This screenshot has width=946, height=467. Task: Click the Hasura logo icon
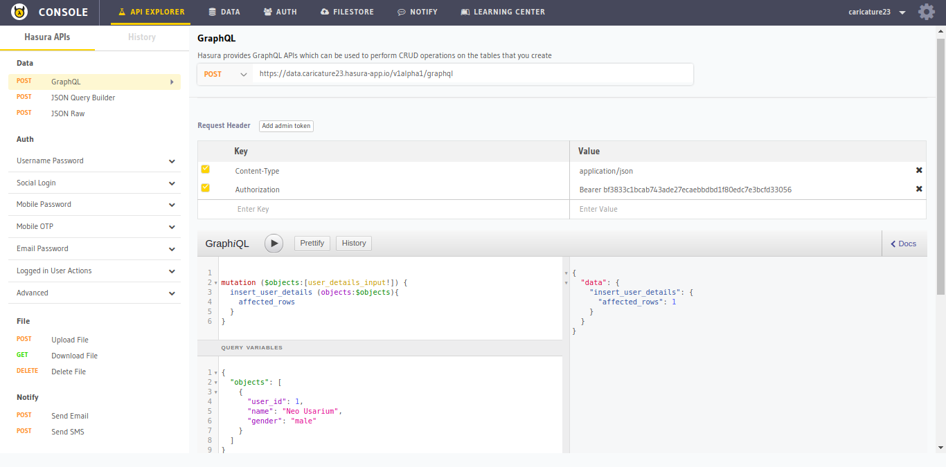[x=19, y=12]
